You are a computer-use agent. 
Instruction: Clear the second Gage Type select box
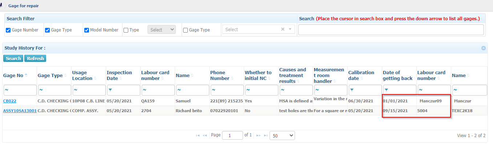pyautogui.click(x=283, y=30)
